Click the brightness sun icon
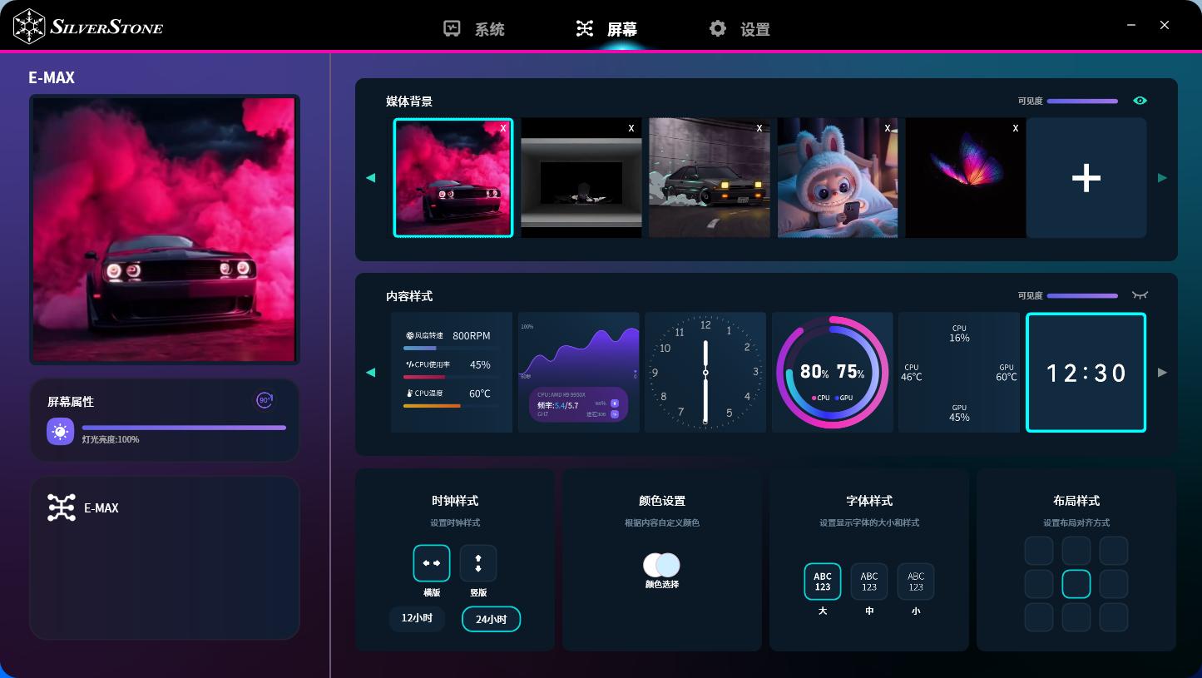 (x=61, y=432)
